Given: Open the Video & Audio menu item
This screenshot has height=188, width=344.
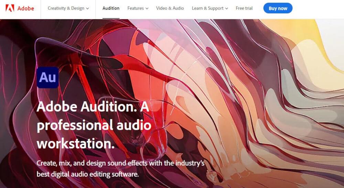Looking at the screenshot, I should pos(170,8).
